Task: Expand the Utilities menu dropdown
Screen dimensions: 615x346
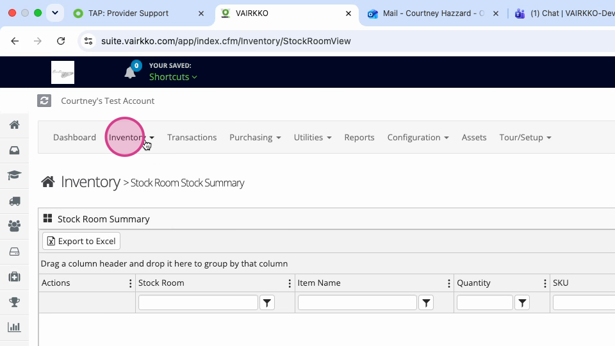Action: point(313,137)
